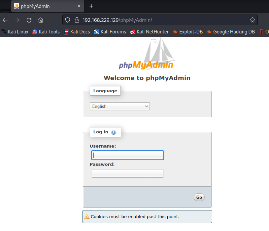The width and height of the screenshot is (269, 231).
Task: Open a new browser tab
Action: [91, 6]
